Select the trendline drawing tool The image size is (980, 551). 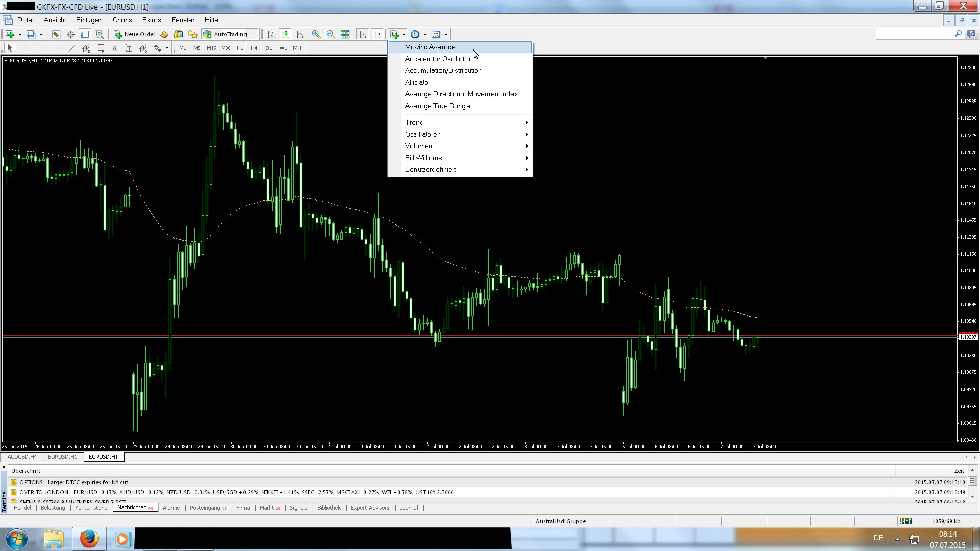click(71, 48)
